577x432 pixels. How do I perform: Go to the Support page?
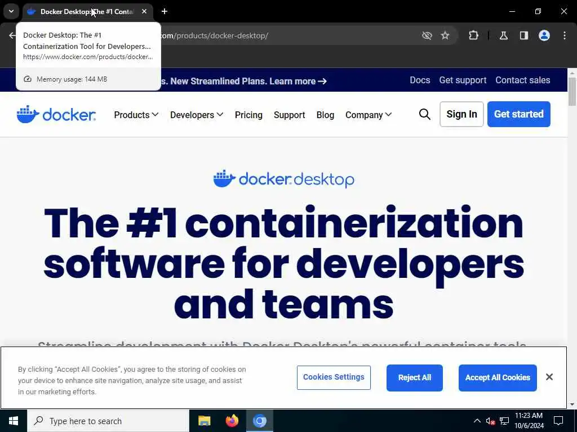[289, 115]
